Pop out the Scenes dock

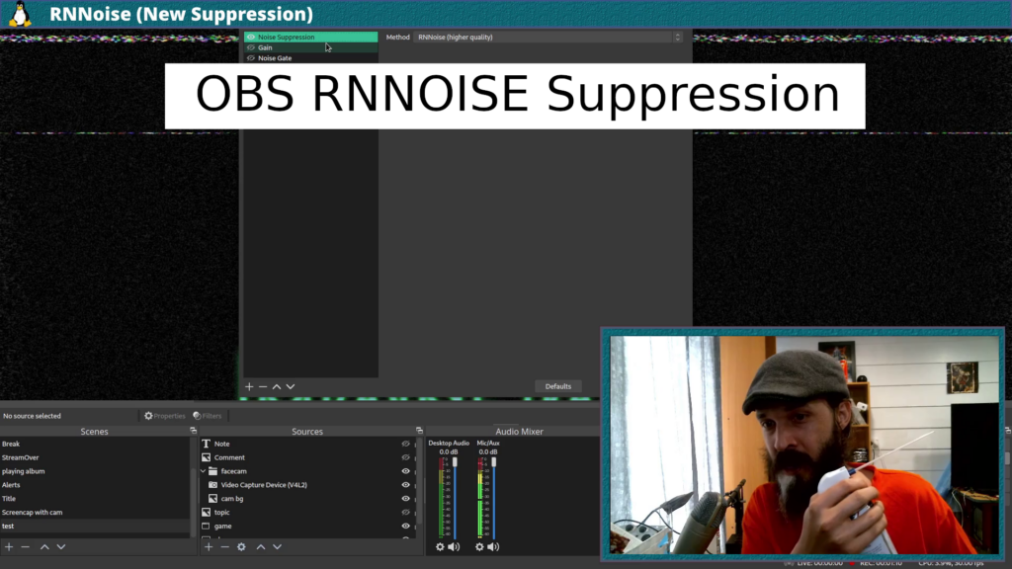coord(193,431)
